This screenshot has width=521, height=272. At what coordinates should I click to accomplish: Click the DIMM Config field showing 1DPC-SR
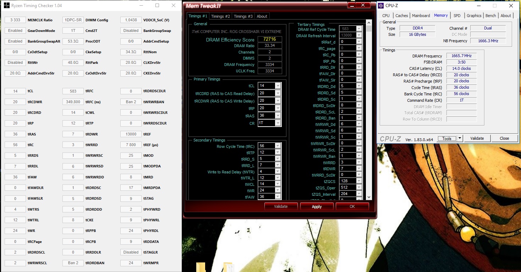[x=73, y=20]
